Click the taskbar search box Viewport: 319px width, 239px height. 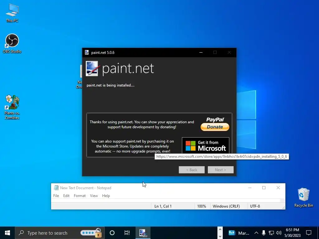click(x=60, y=233)
